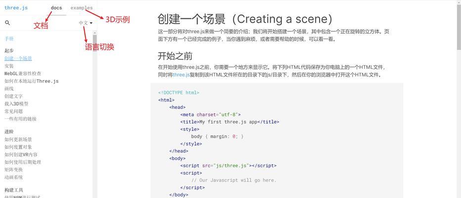Viewport: 461px width, 198px height.
Task: Click the My first three.js app title line
Action: tap(230, 122)
